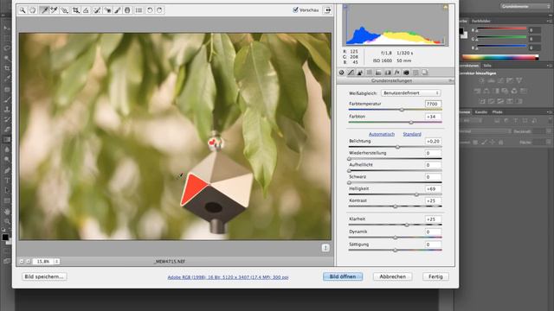The width and height of the screenshot is (554, 311).
Task: Click the Abbrechen button
Action: [392, 276]
